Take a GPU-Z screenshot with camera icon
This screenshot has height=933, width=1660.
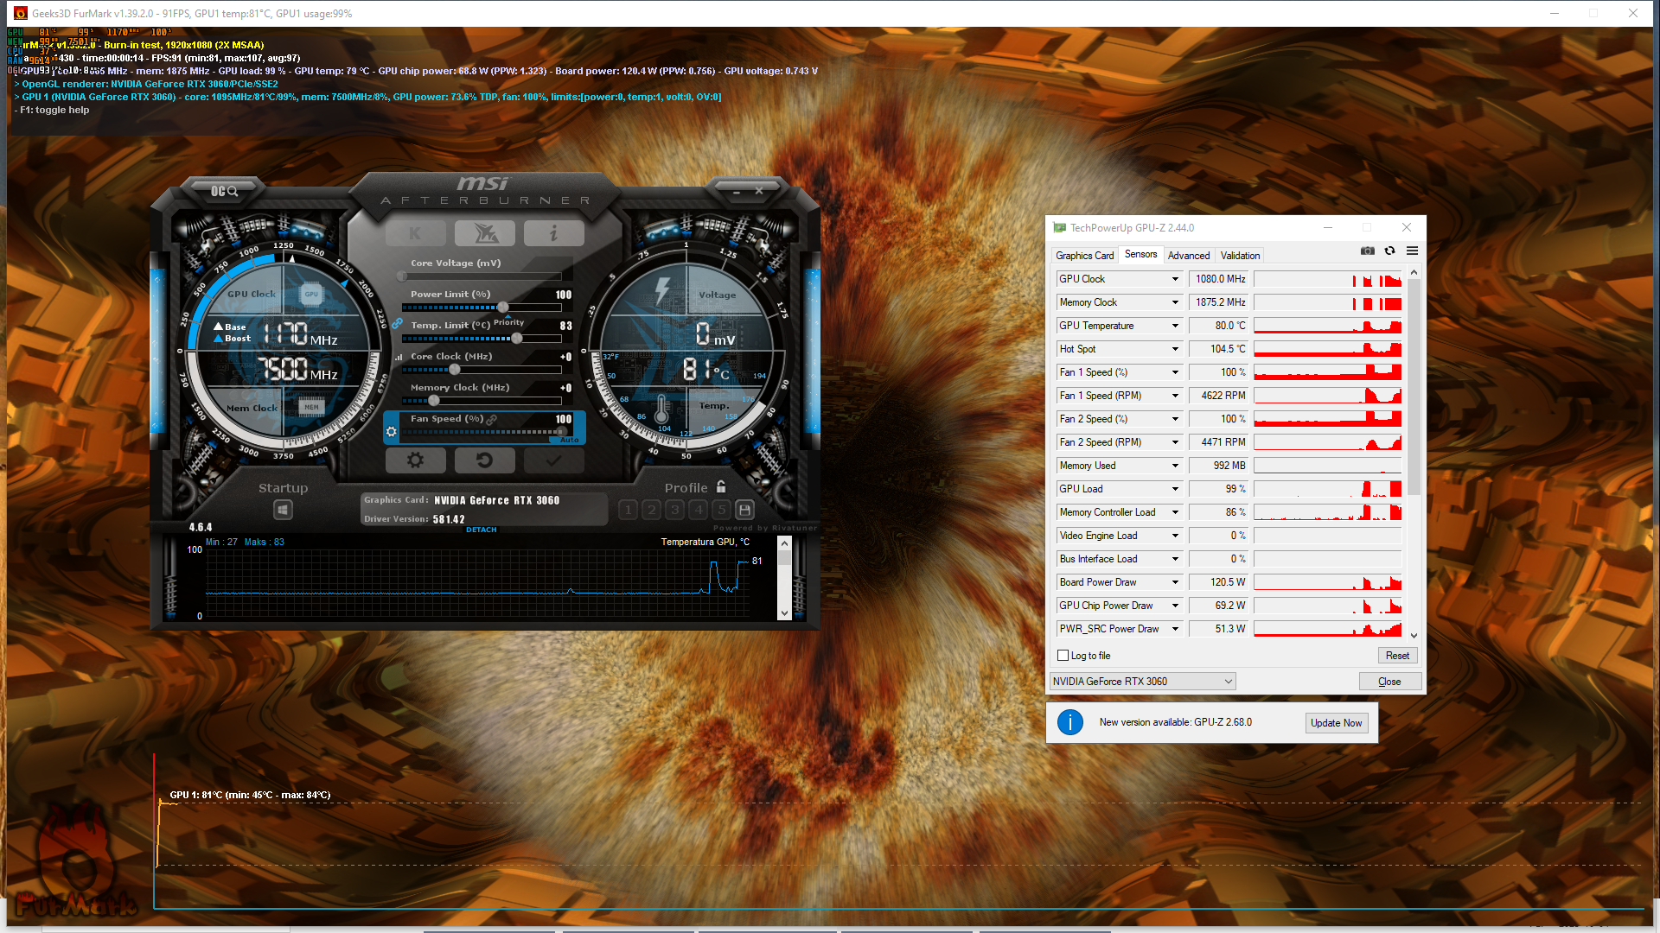tap(1367, 251)
